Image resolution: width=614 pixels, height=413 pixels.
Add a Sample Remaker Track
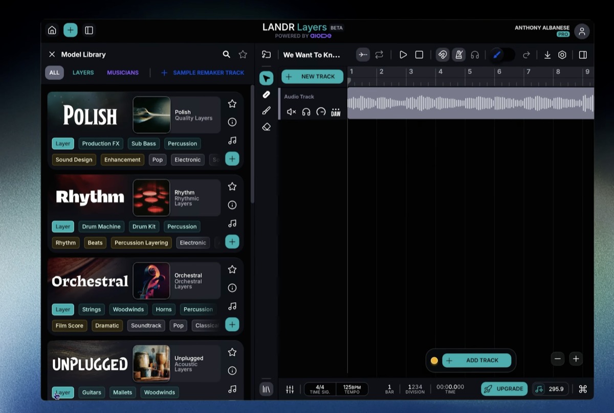pyautogui.click(x=203, y=73)
